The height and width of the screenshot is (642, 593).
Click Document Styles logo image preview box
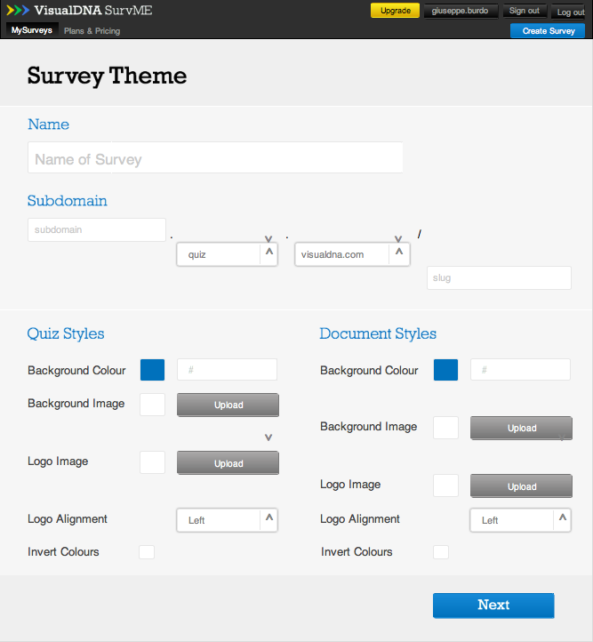pyautogui.click(x=445, y=486)
